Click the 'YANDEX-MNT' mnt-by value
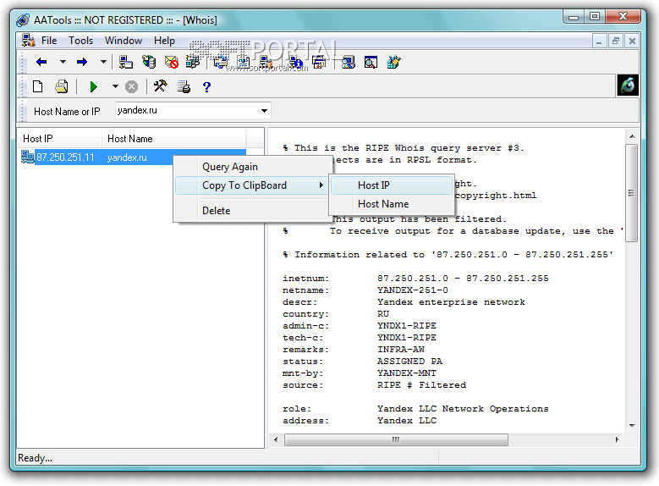659x486 pixels. tap(407, 373)
